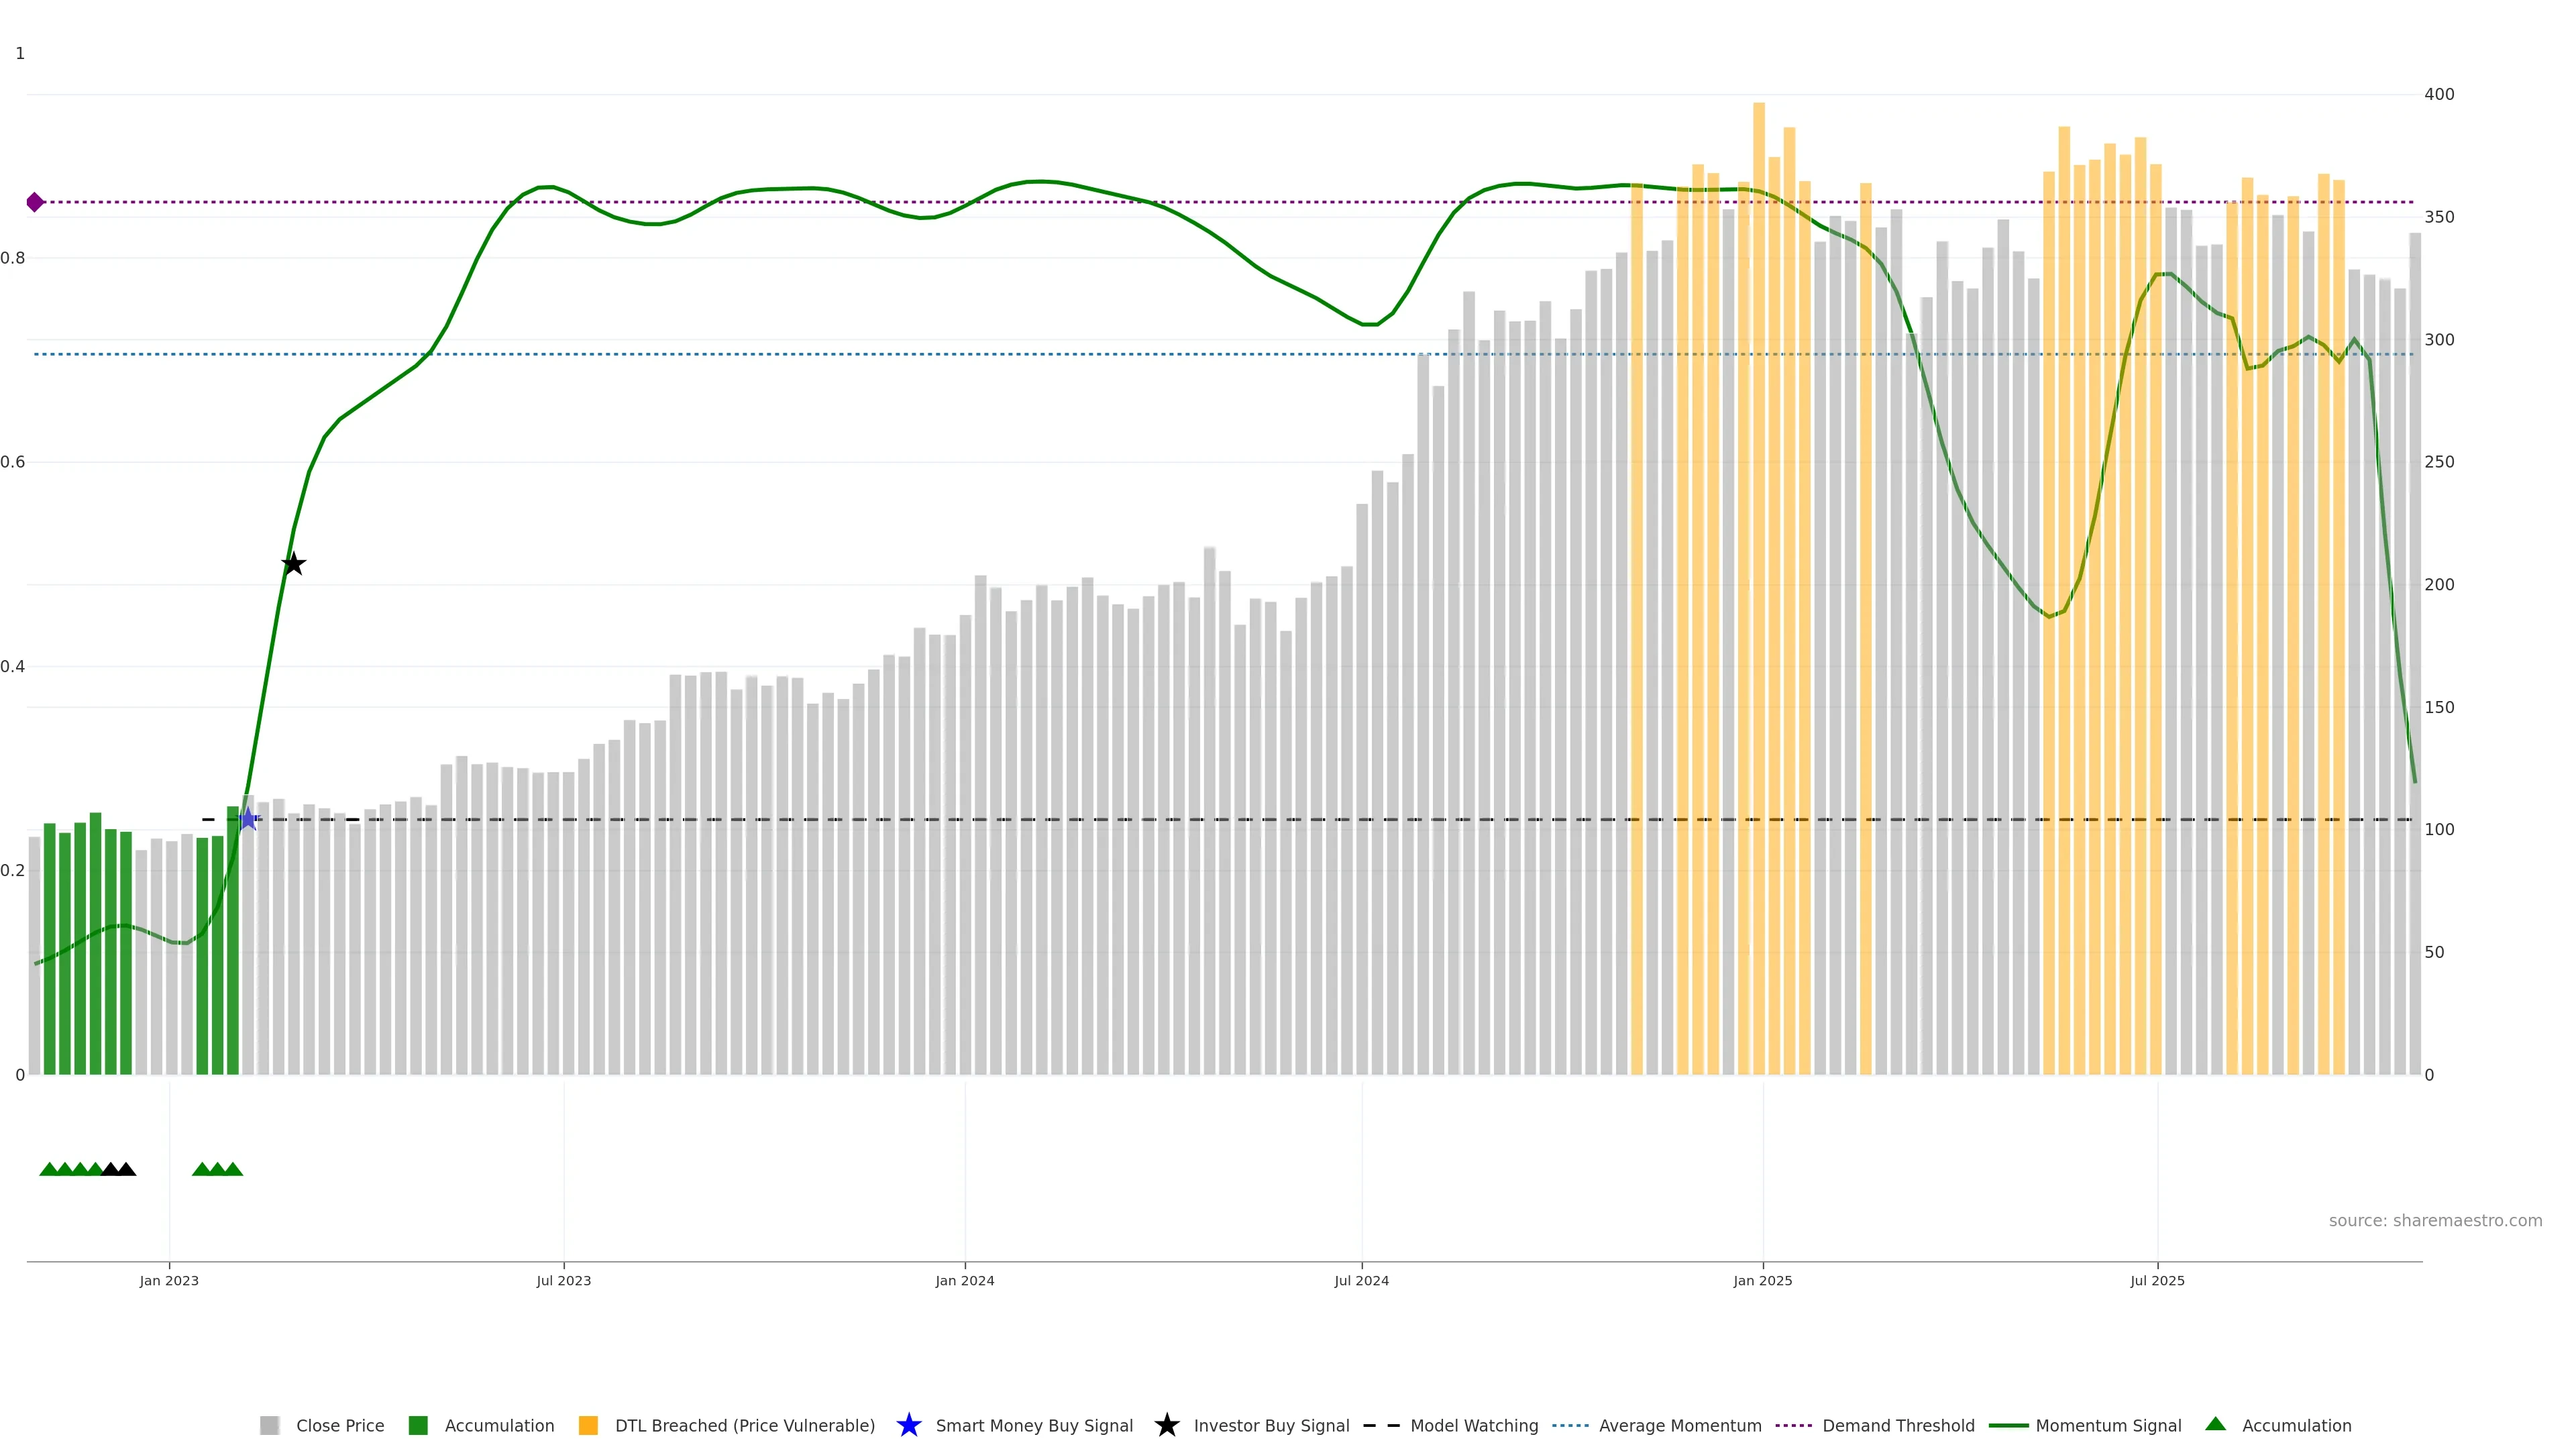The width and height of the screenshot is (2576, 1449).
Task: Click the black star icon in legend
Action: 1166,1425
